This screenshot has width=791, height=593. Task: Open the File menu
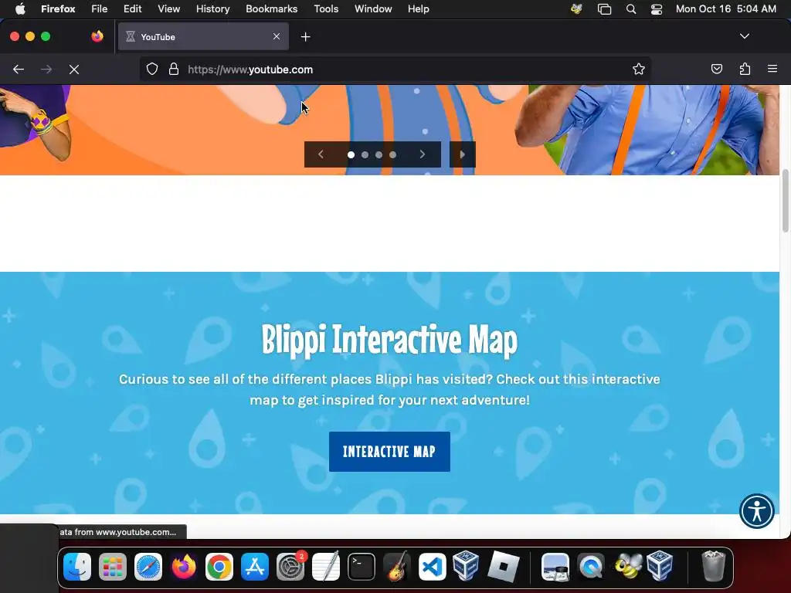[100, 9]
